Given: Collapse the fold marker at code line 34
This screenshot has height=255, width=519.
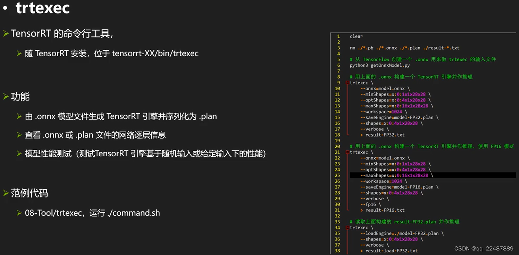Looking at the screenshot, I should coord(348,228).
